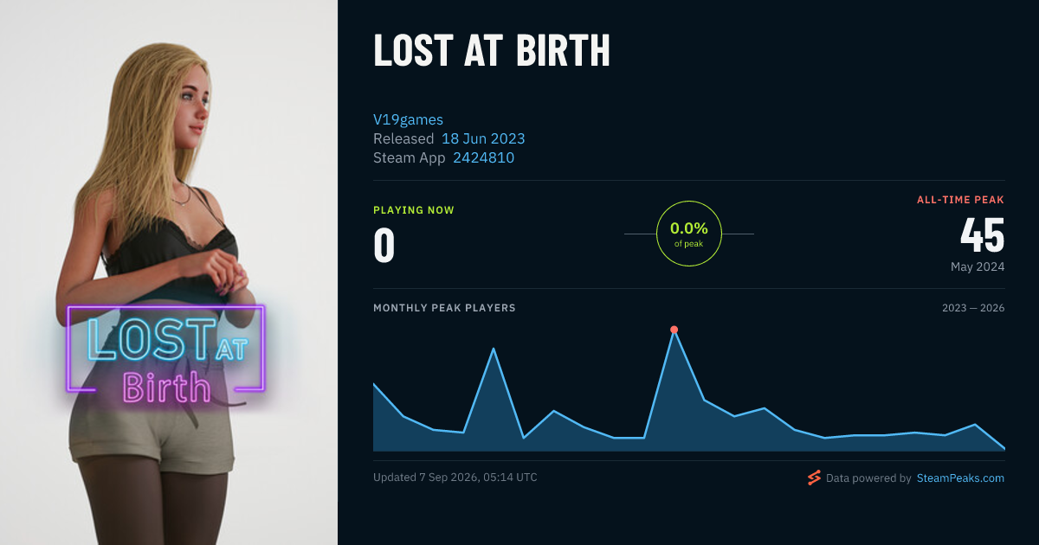The width and height of the screenshot is (1039, 545).
Task: Click the SteamPeaks logo icon
Action: pyautogui.click(x=814, y=478)
